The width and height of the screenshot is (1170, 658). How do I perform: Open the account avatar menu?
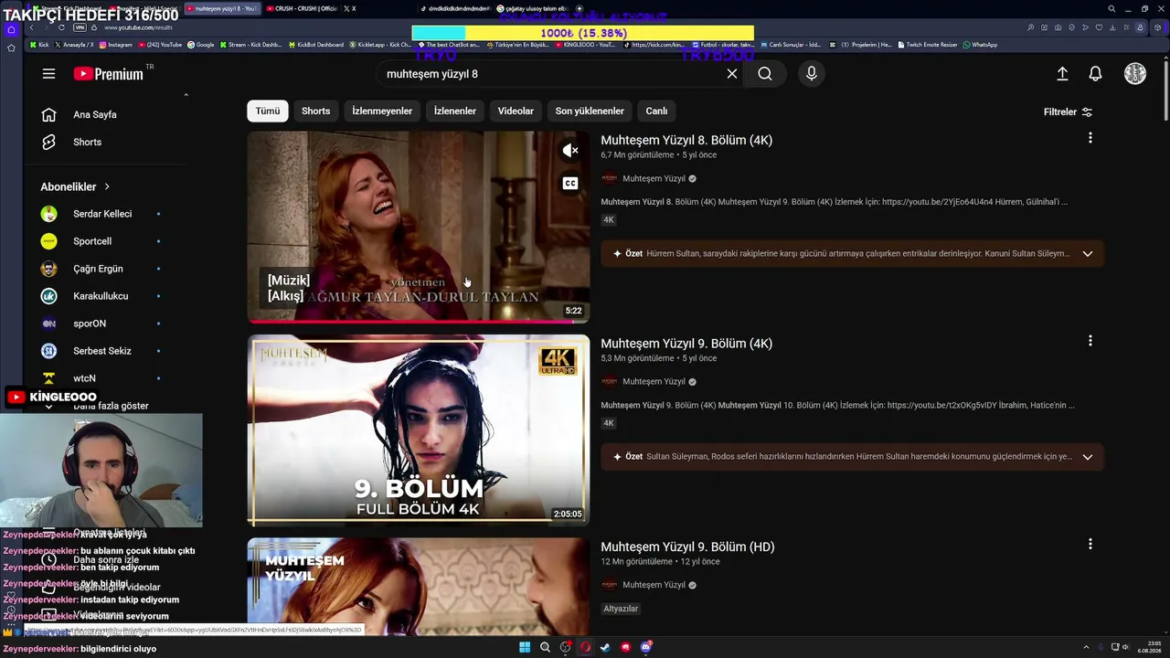point(1134,74)
